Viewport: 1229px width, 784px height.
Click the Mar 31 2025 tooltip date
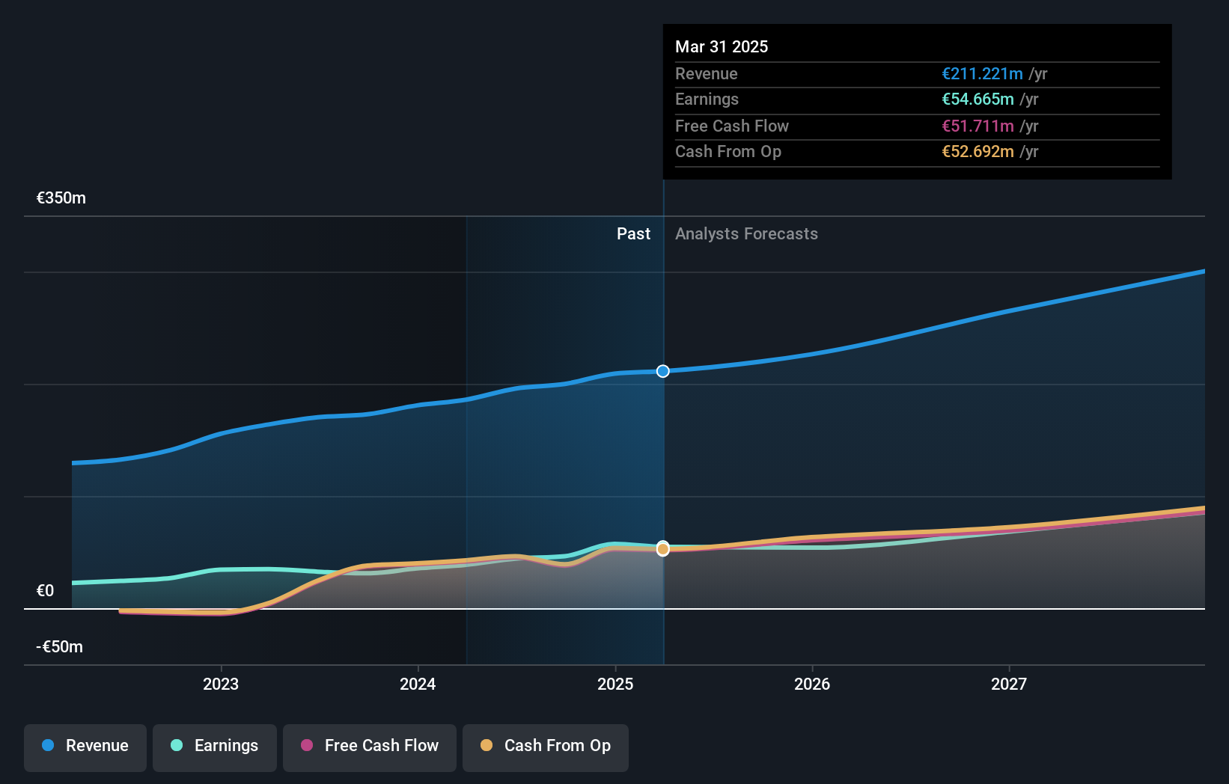(722, 46)
